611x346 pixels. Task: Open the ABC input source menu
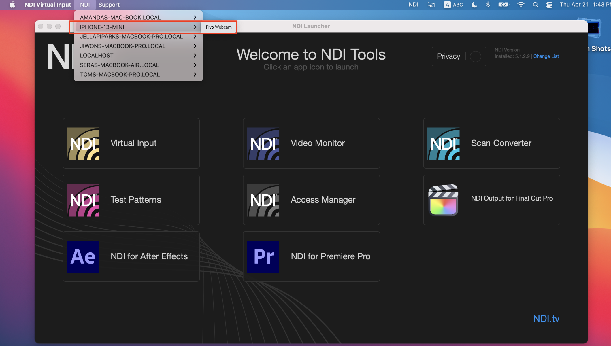pyautogui.click(x=453, y=5)
